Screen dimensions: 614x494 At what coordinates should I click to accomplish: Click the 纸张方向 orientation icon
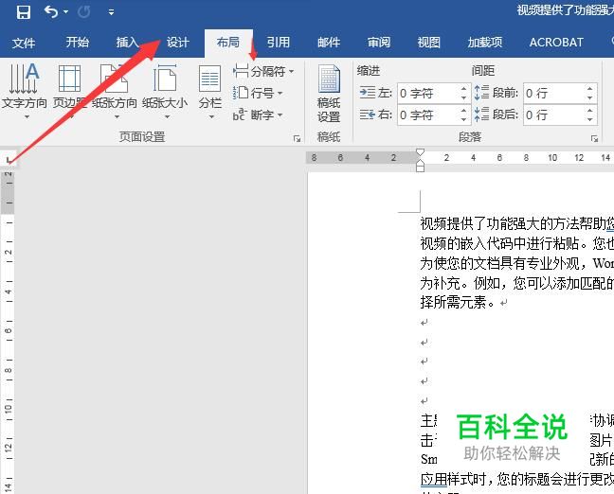[115, 79]
